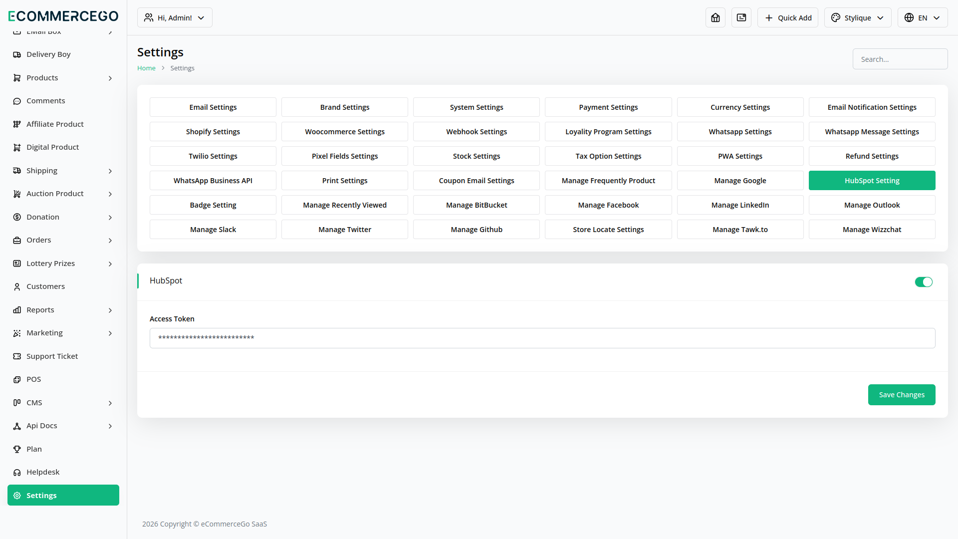
Task: Click the eCommerceGo logo
Action: click(x=63, y=16)
